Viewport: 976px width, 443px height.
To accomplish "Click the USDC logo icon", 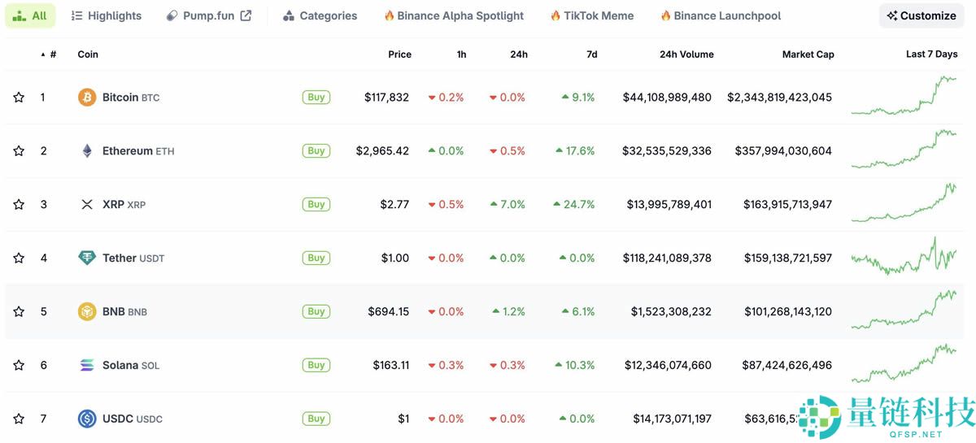I will pos(87,419).
